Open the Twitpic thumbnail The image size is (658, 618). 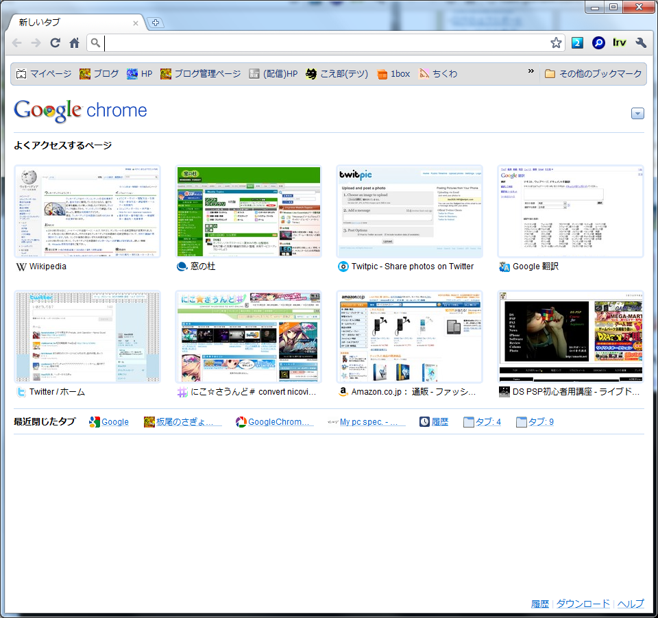pyautogui.click(x=410, y=212)
